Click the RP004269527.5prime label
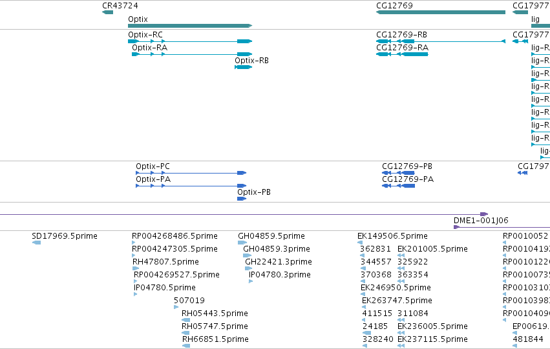The width and height of the screenshot is (550, 349). [176, 275]
